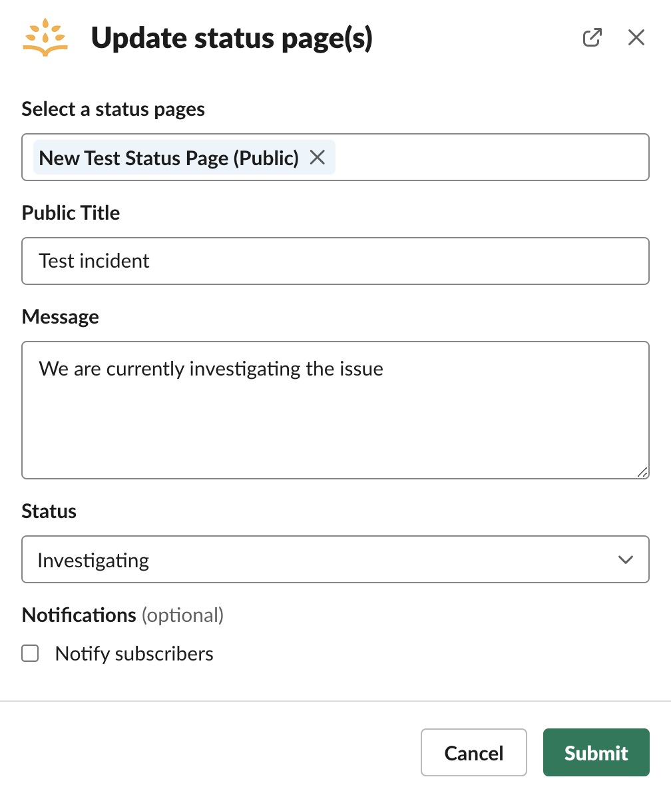The image size is (671, 791).
Task: Click the Notify subscribers label text
Action: click(134, 654)
